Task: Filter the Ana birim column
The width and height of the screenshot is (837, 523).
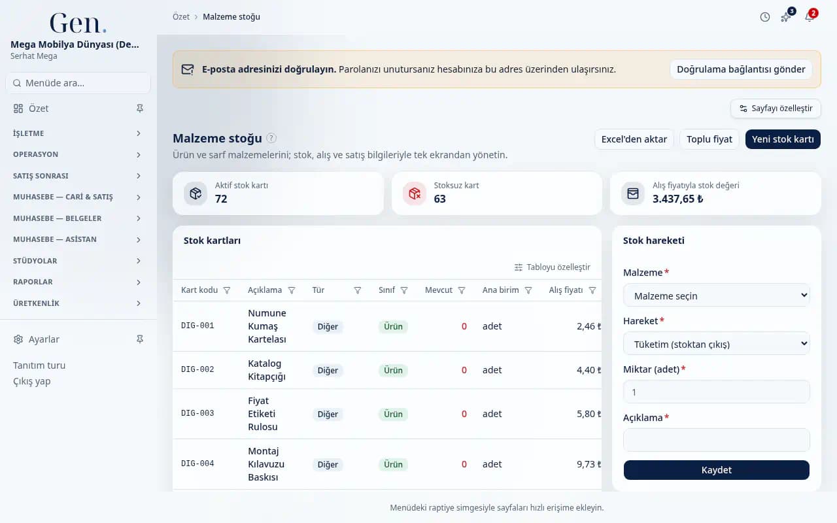Action: point(528,290)
